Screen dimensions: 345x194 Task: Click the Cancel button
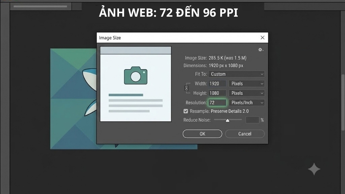(x=245, y=134)
